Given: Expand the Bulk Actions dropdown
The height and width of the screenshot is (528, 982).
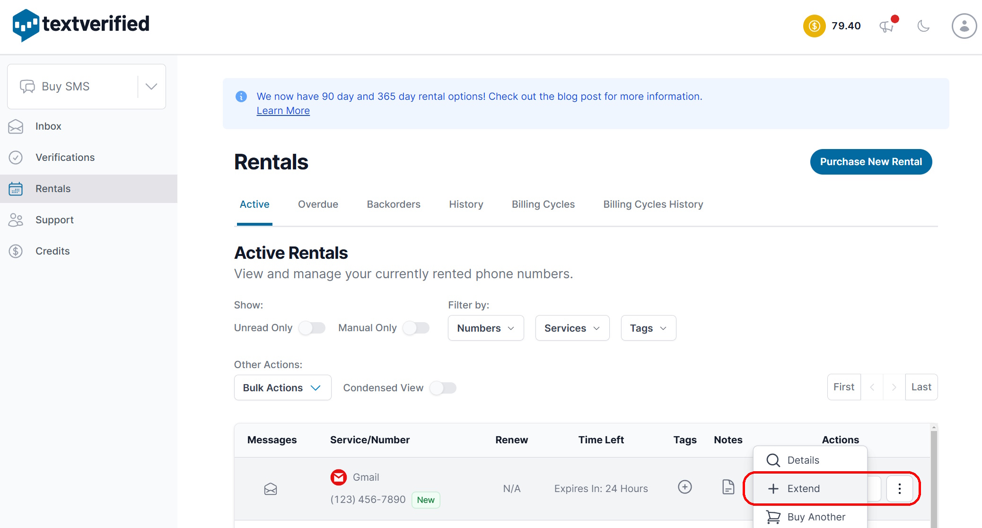Looking at the screenshot, I should [281, 387].
